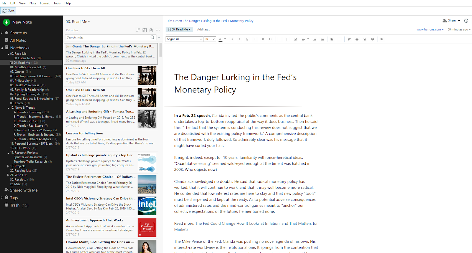The image size is (472, 253).
Task: Click the note list vertical scrollbar
Action: coord(161,50)
